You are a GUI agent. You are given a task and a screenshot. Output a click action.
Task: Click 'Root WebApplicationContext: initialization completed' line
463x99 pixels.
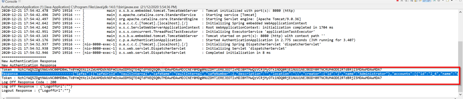point(167,27)
